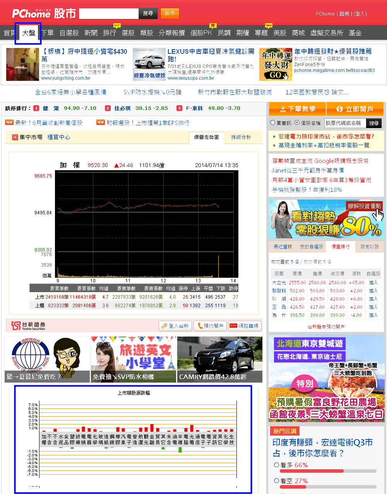Viewport: 387px width, 494px height.
Task: Click the black 搜尋 button in sidebar
Action: click(374, 123)
